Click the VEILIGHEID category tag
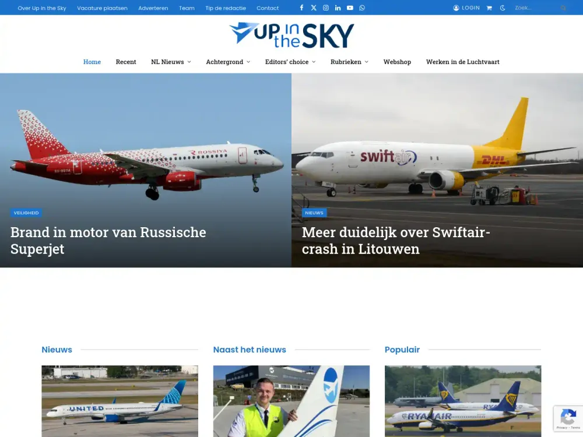Image resolution: width=583 pixels, height=437 pixels. [x=26, y=213]
